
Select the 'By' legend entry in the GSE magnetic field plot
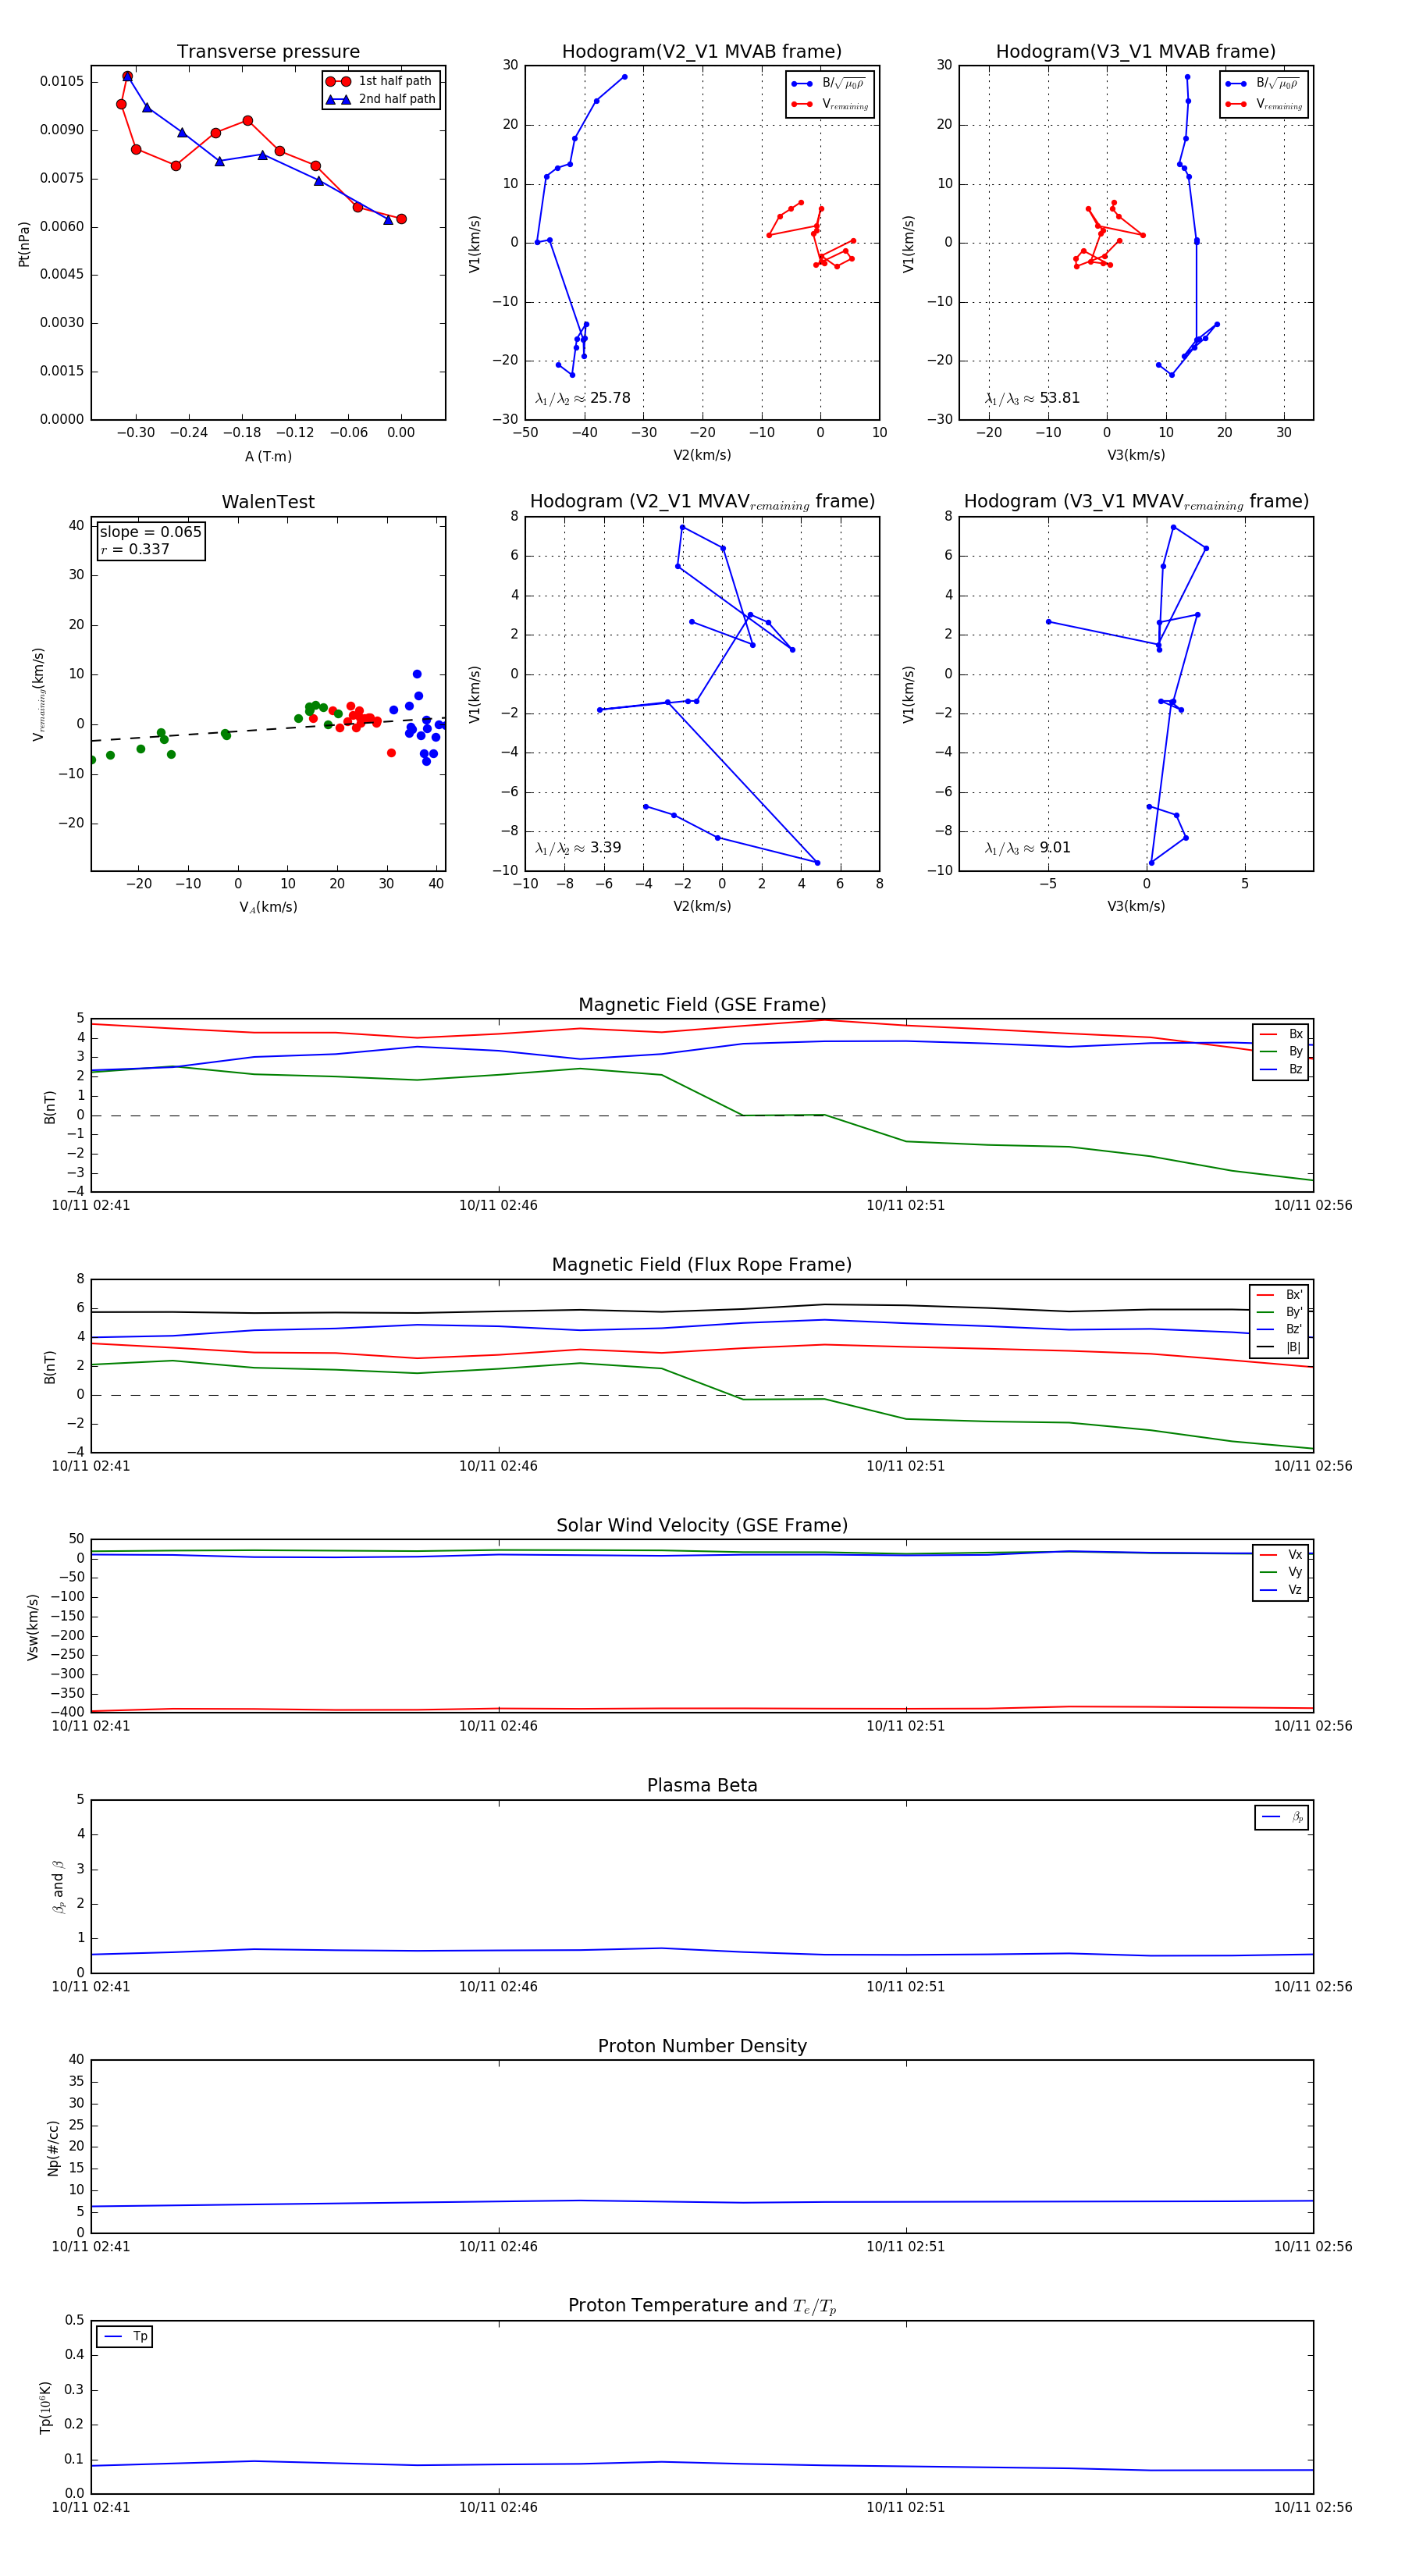point(1281,1051)
